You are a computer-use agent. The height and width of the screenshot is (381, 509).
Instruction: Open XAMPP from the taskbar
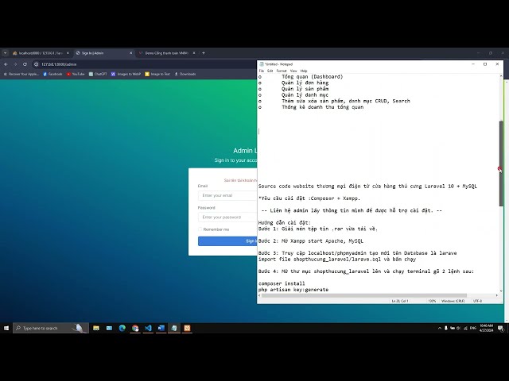(187, 328)
